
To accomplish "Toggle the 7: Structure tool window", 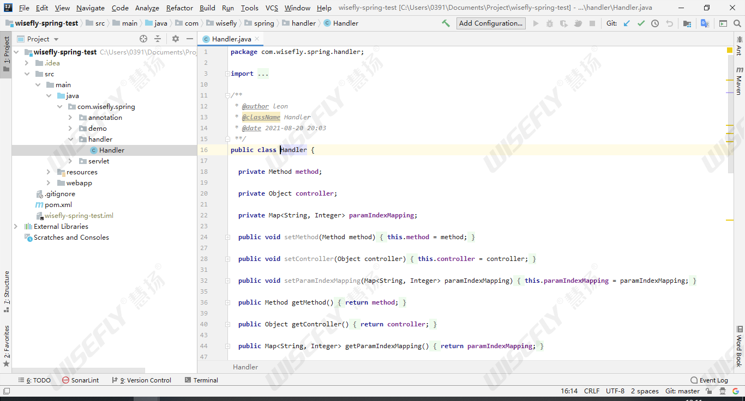I will tap(6, 291).
